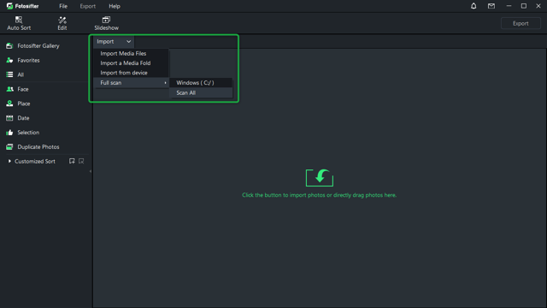Click the remove custom sort folder icon

tap(81, 161)
